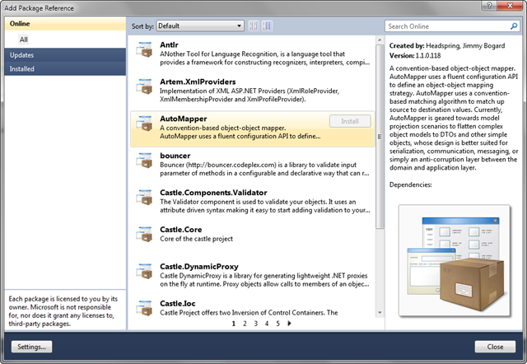The width and height of the screenshot is (527, 364).
Task: Click the package list scrollbar thumb
Action: point(380,137)
